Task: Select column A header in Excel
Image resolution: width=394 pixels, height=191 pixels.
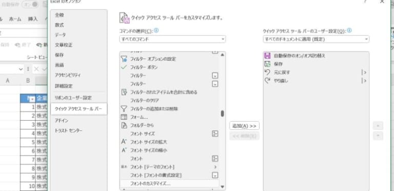Action: 8,81
